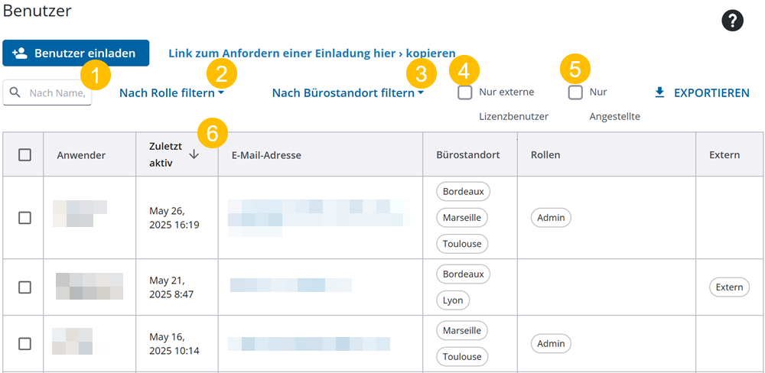Image resolution: width=765 pixels, height=373 pixels.
Task: Click the add-user icon on invite button
Action: (21, 54)
